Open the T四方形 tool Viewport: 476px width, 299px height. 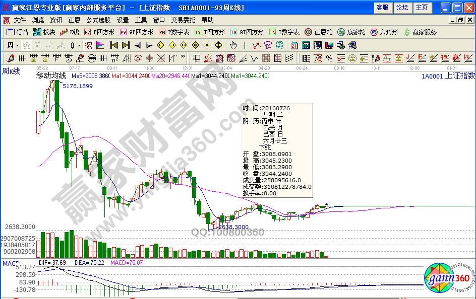click(x=210, y=32)
